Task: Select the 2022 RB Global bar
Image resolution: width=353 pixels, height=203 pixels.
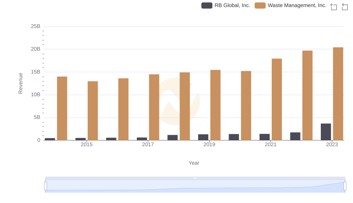Action: pos(295,136)
